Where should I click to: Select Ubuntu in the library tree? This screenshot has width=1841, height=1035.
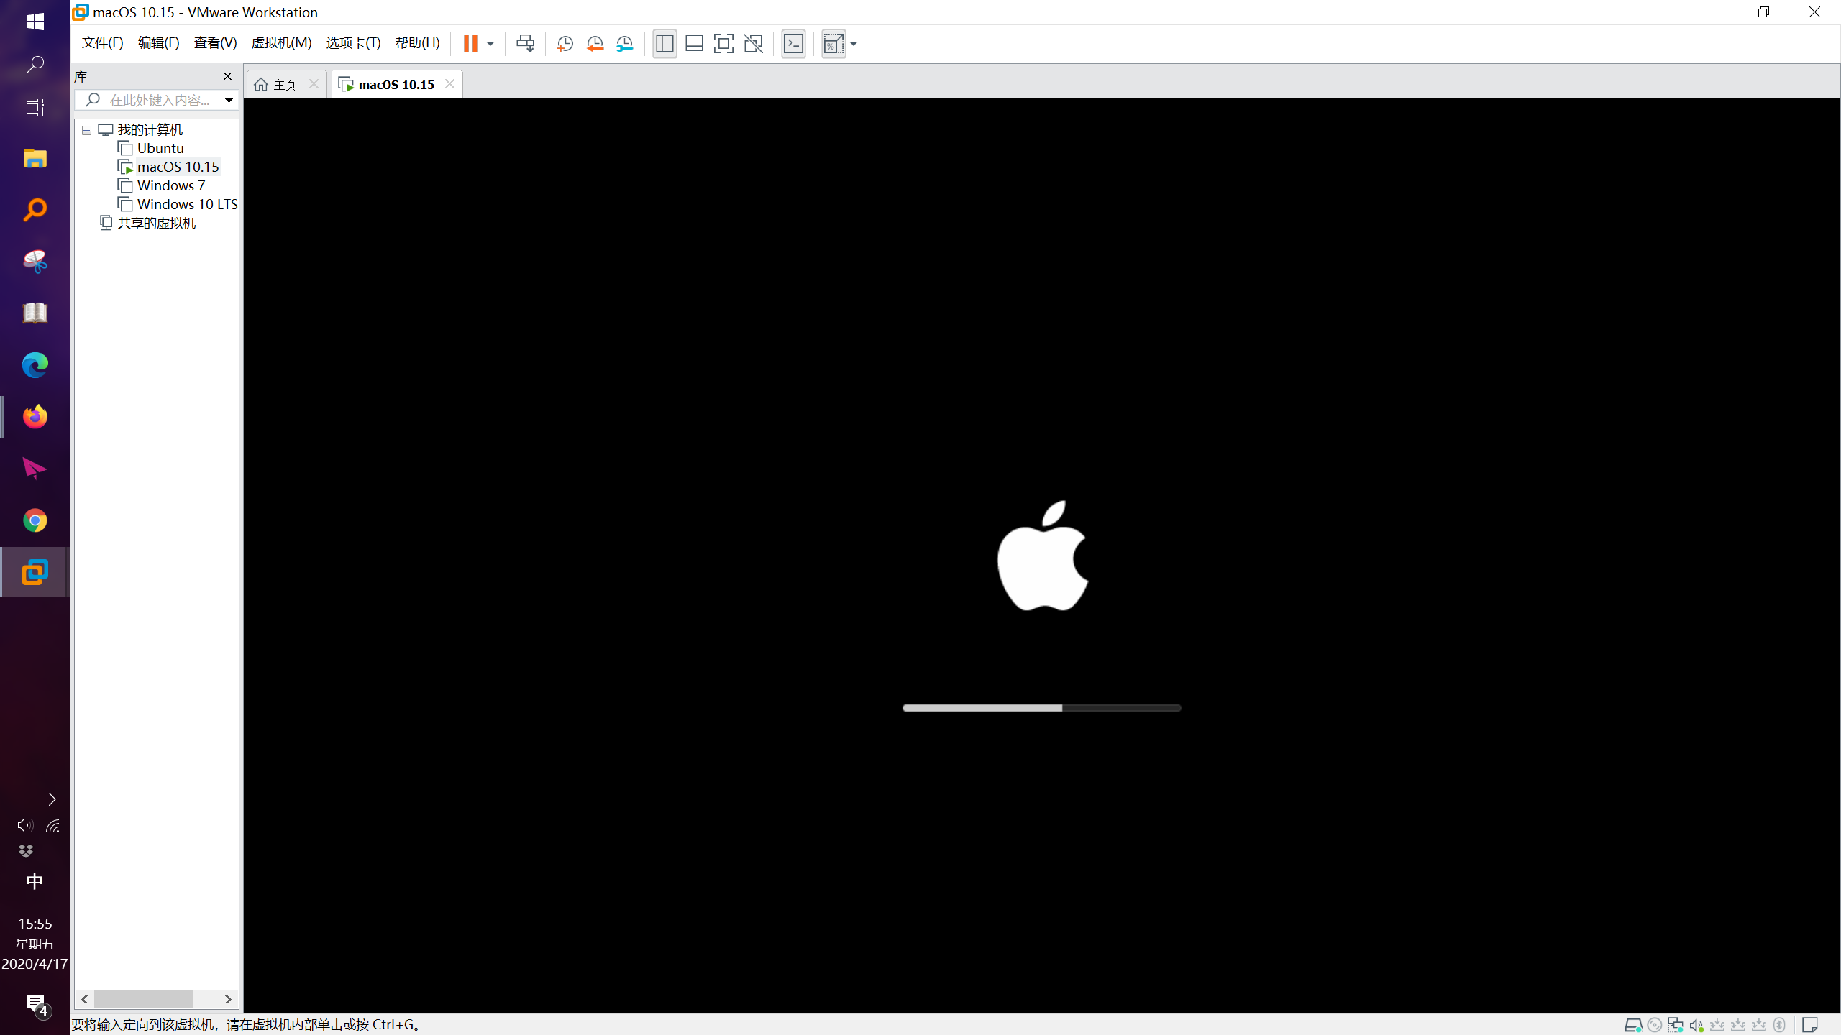tap(160, 148)
